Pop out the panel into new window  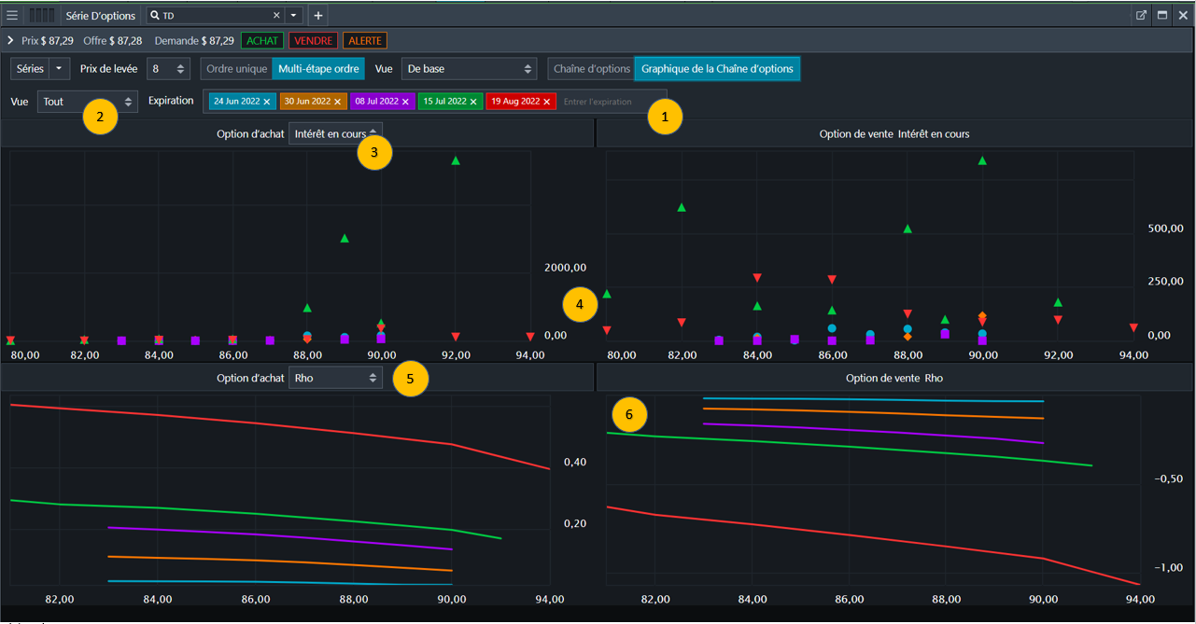(x=1141, y=15)
